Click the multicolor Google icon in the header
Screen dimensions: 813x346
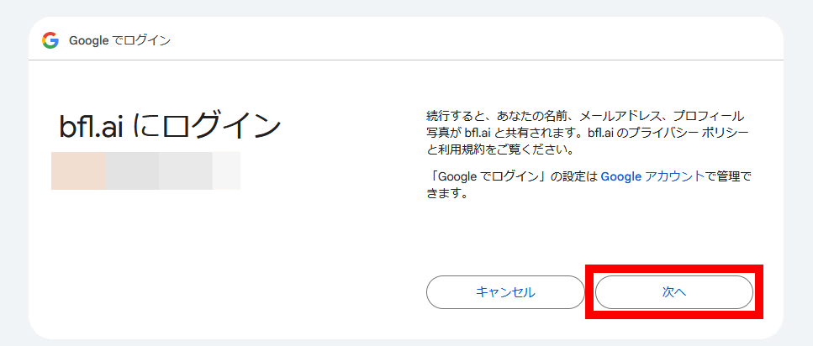pos(50,40)
